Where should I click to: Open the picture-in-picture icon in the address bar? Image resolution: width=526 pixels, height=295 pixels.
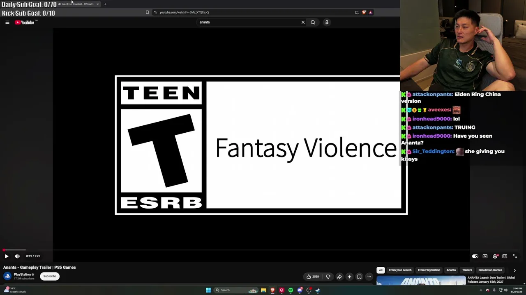[357, 12]
